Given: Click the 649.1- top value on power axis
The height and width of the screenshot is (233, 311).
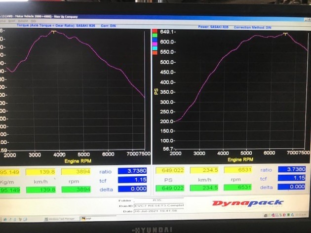Looking at the screenshot, I should click(x=168, y=32).
